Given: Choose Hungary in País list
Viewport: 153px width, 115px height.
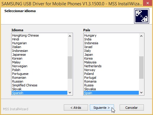Looking at the screenshot, I should coord(111,35).
